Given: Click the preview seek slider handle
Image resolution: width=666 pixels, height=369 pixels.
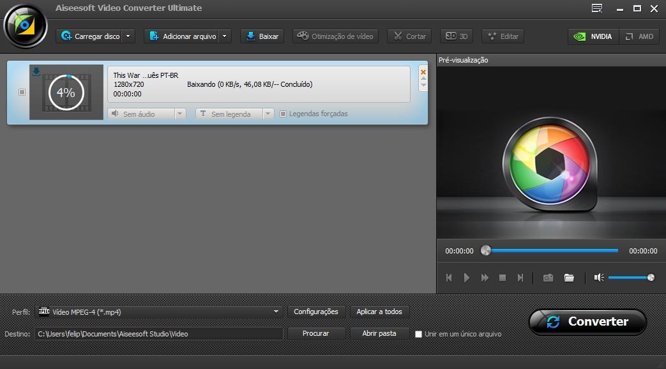Looking at the screenshot, I should 485,250.
